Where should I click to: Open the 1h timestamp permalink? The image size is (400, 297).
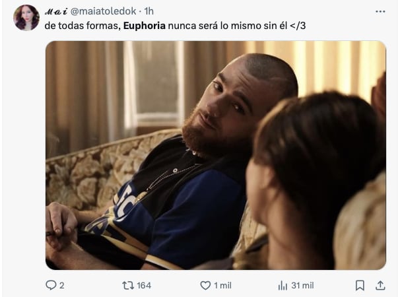149,11
